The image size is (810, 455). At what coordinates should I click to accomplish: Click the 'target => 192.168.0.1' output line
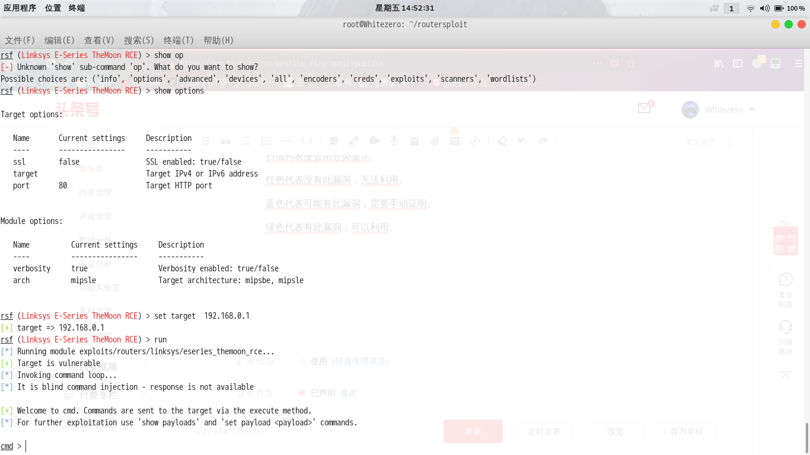61,328
